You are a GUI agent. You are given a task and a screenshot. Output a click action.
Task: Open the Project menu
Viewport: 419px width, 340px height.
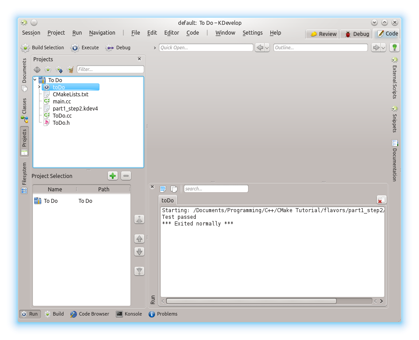point(56,32)
